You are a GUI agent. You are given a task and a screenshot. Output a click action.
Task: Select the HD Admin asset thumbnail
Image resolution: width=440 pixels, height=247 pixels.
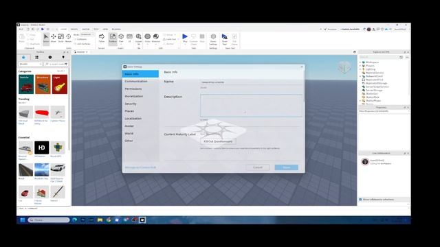click(41, 148)
